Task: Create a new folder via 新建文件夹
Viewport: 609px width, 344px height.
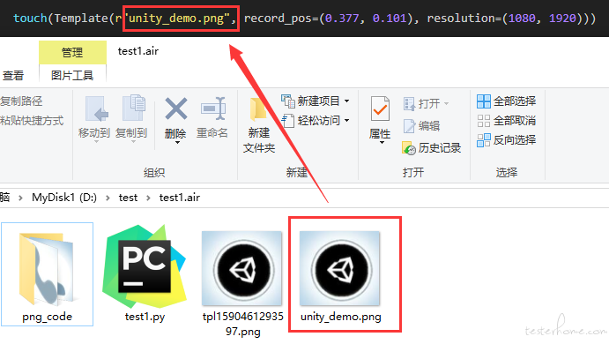Action: click(258, 125)
